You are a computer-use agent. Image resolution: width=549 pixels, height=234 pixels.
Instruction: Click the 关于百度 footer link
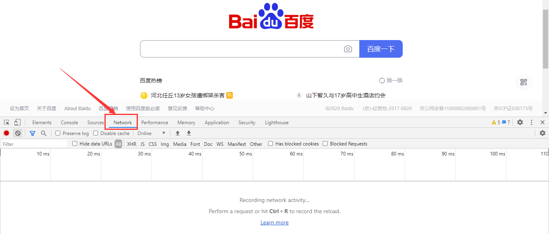47,109
